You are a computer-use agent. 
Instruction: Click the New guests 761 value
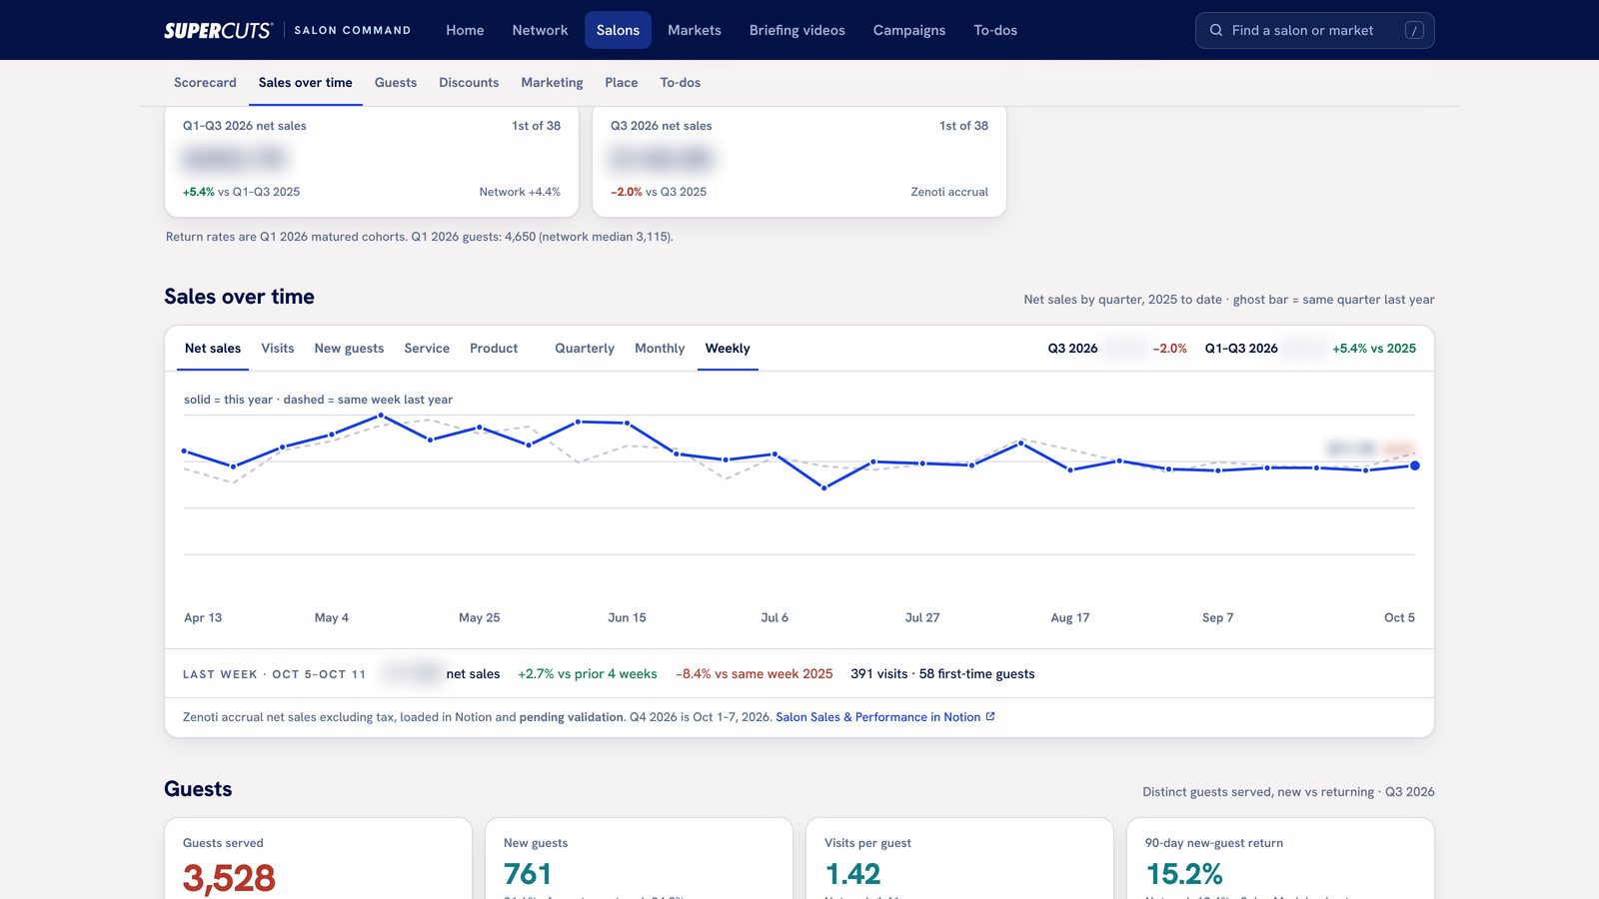[x=528, y=874]
